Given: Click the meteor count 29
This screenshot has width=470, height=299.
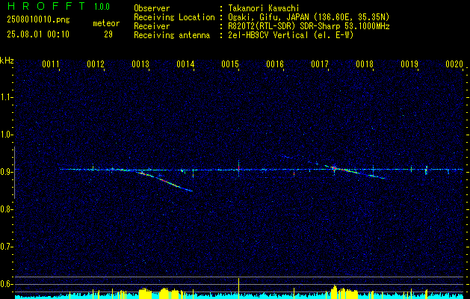Looking at the screenshot, I should pyautogui.click(x=108, y=34).
